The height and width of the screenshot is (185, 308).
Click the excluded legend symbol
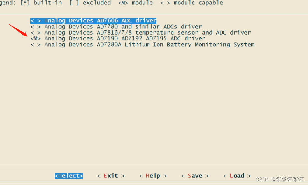[x=73, y=3]
